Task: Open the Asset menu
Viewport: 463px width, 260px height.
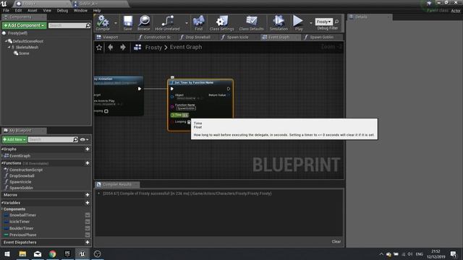Action: click(33, 10)
